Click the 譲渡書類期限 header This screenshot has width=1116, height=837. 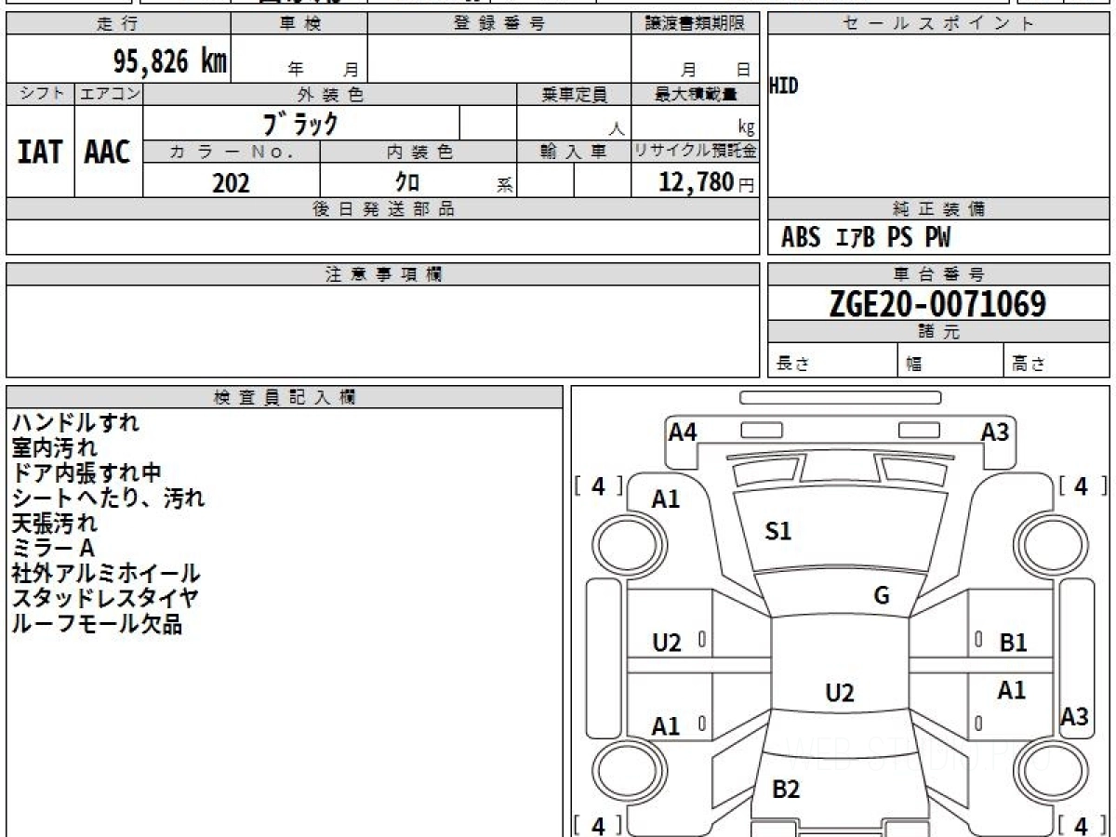tap(695, 24)
